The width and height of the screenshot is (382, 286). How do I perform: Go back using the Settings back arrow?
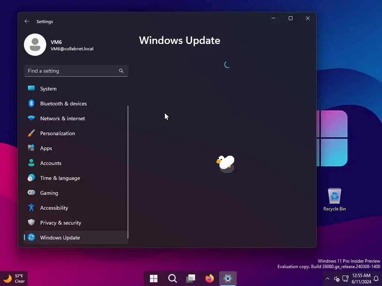(27, 21)
